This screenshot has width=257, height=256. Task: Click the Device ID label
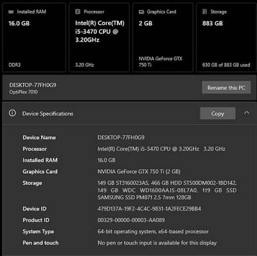pos(35,209)
